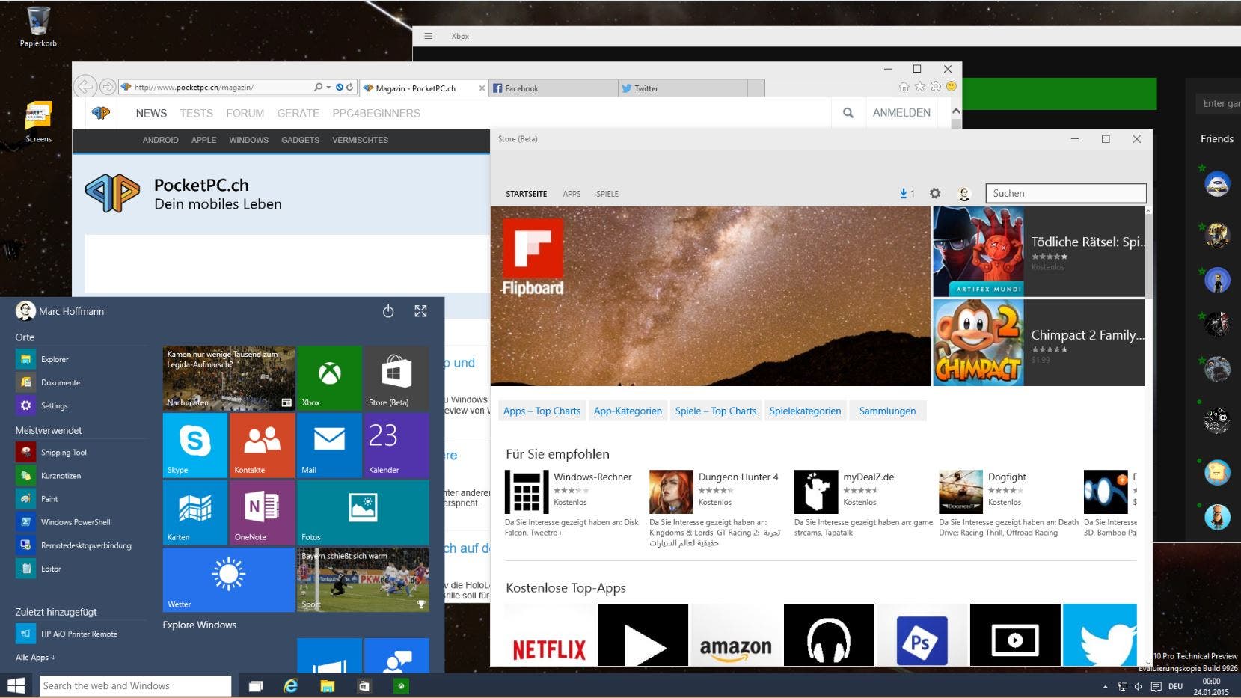The image size is (1241, 698).
Task: Open downloads indicator in Store
Action: tap(907, 193)
